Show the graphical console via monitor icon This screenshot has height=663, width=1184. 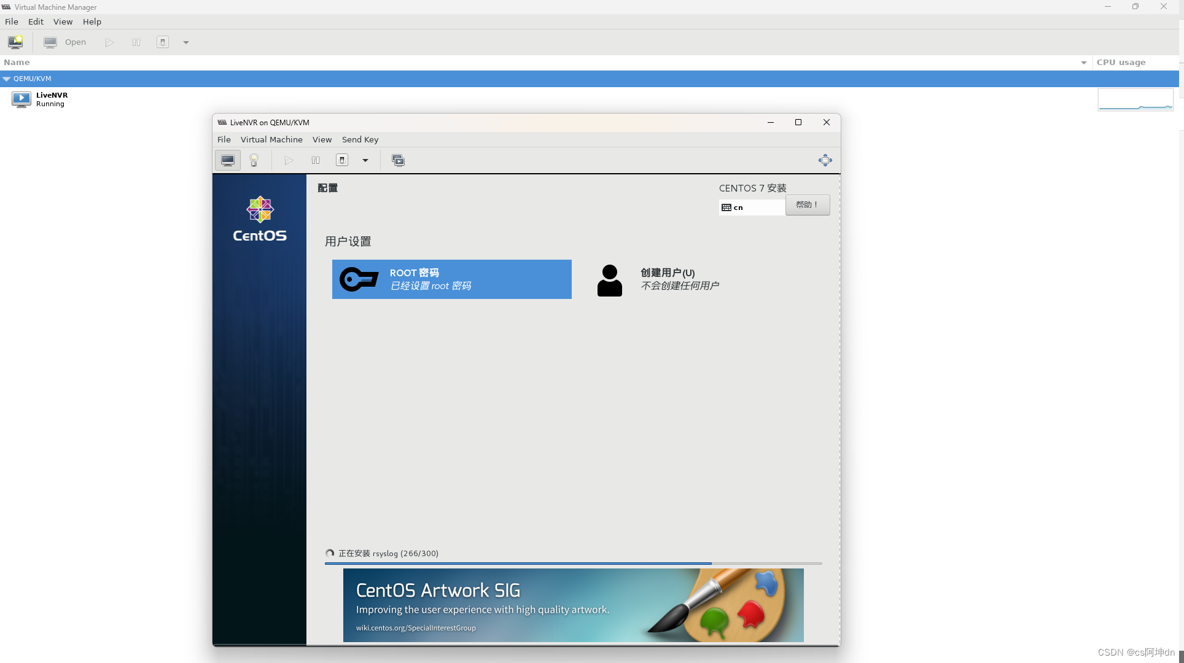coord(228,160)
